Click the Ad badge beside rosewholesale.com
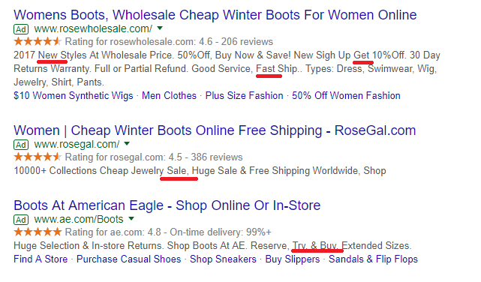The height and width of the screenshot is (282, 481). tap(21, 29)
